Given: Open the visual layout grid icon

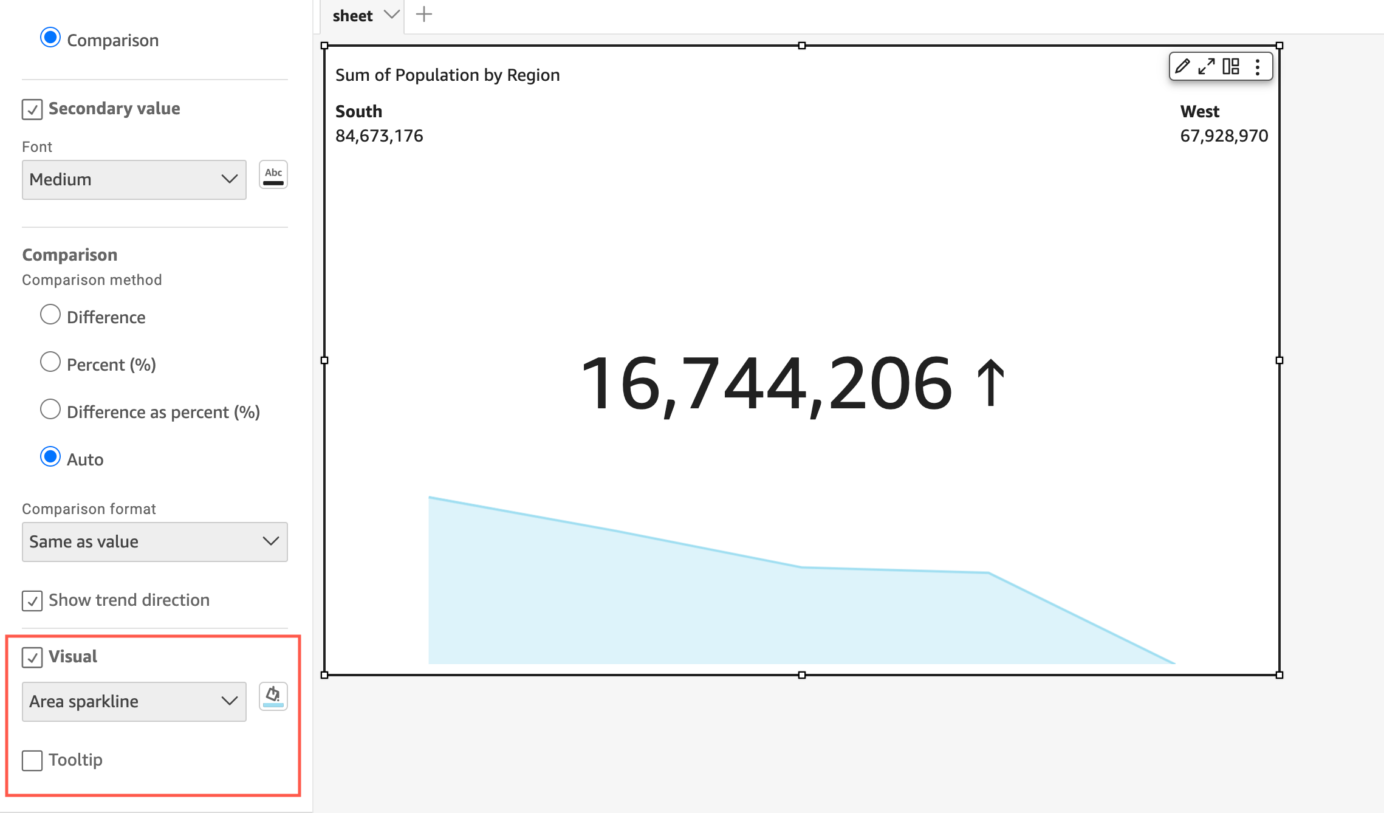Looking at the screenshot, I should point(1231,66).
